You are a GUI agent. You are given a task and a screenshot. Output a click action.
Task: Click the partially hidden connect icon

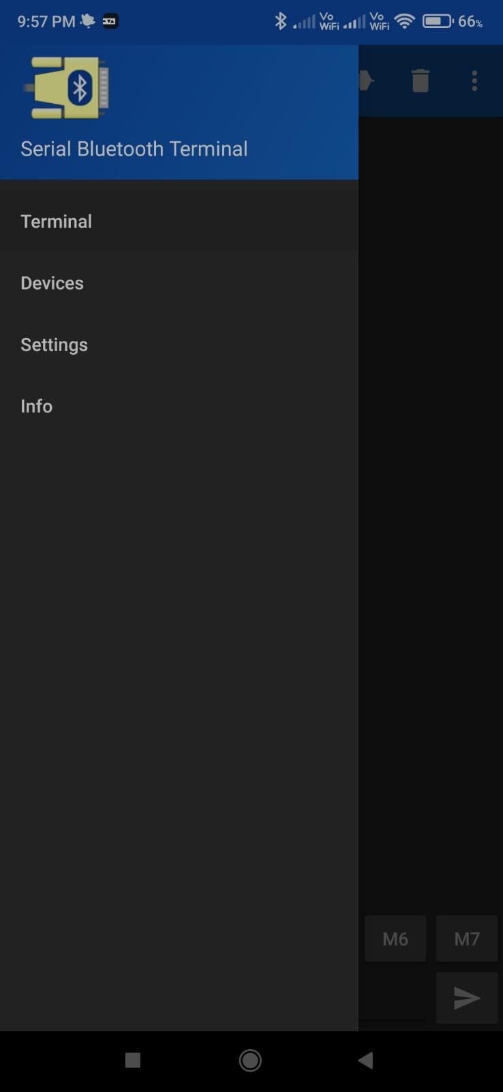click(366, 81)
